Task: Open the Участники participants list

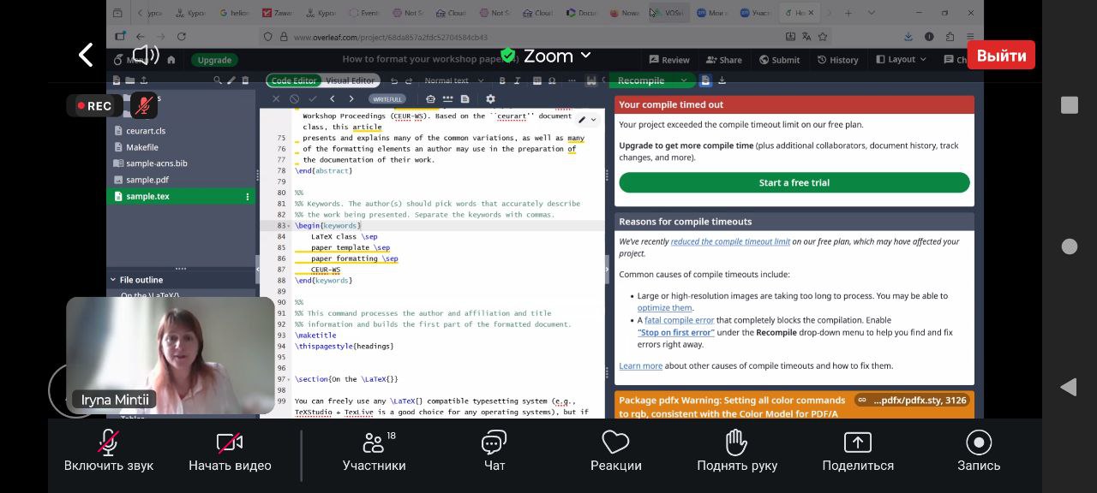Action: [x=374, y=451]
